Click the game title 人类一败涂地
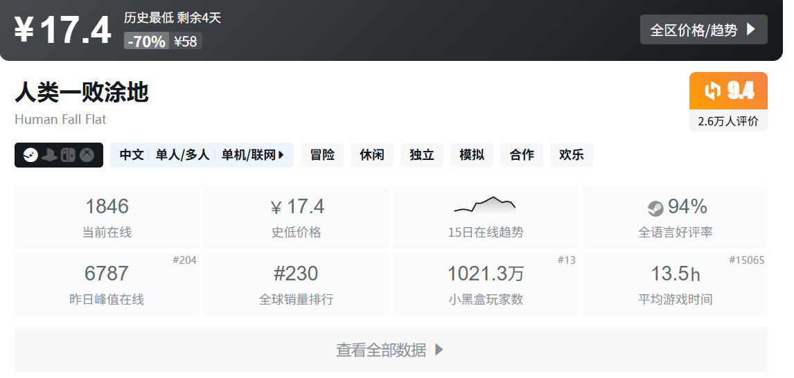This screenshot has width=794, height=378. pyautogui.click(x=82, y=93)
